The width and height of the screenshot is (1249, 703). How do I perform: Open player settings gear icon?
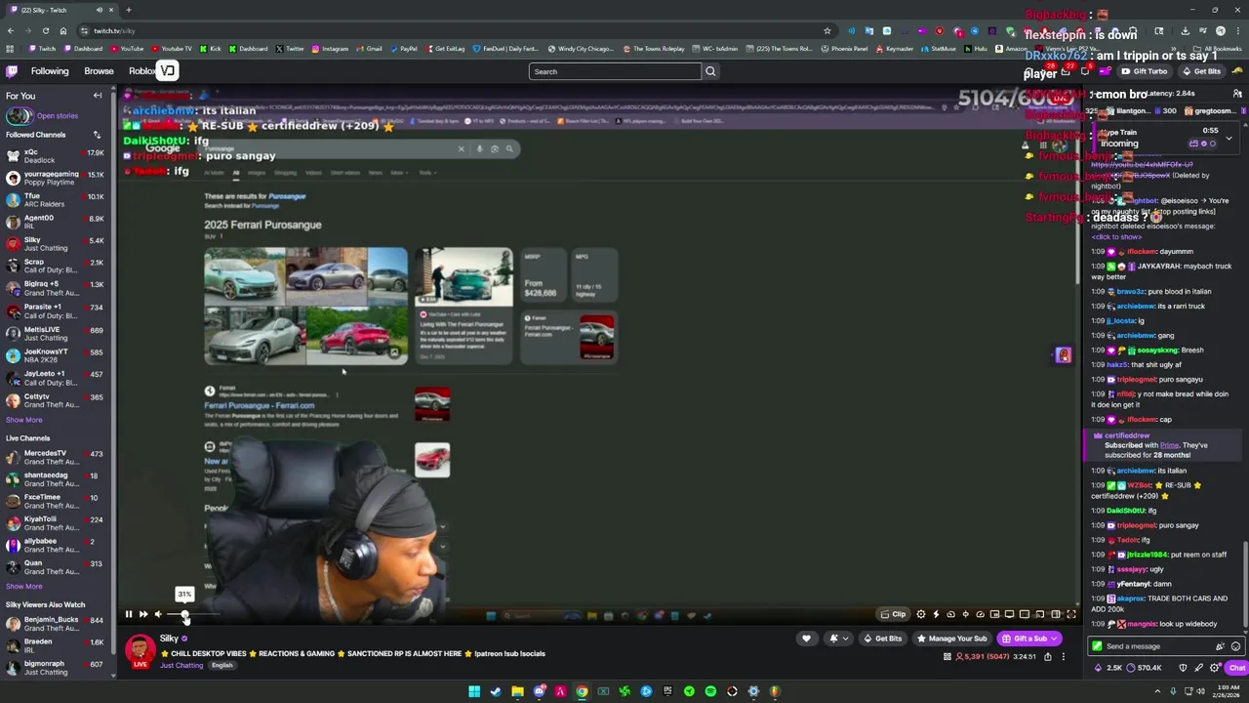[920, 614]
